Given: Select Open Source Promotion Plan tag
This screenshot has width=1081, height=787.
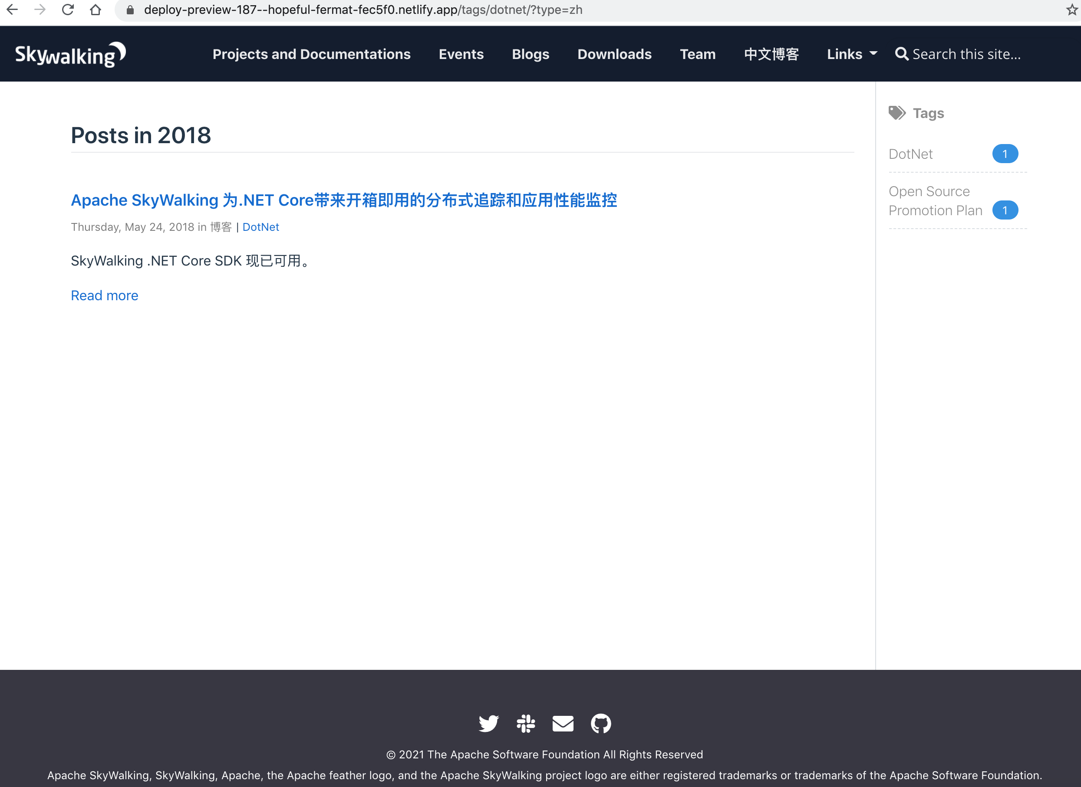Looking at the screenshot, I should [x=935, y=200].
